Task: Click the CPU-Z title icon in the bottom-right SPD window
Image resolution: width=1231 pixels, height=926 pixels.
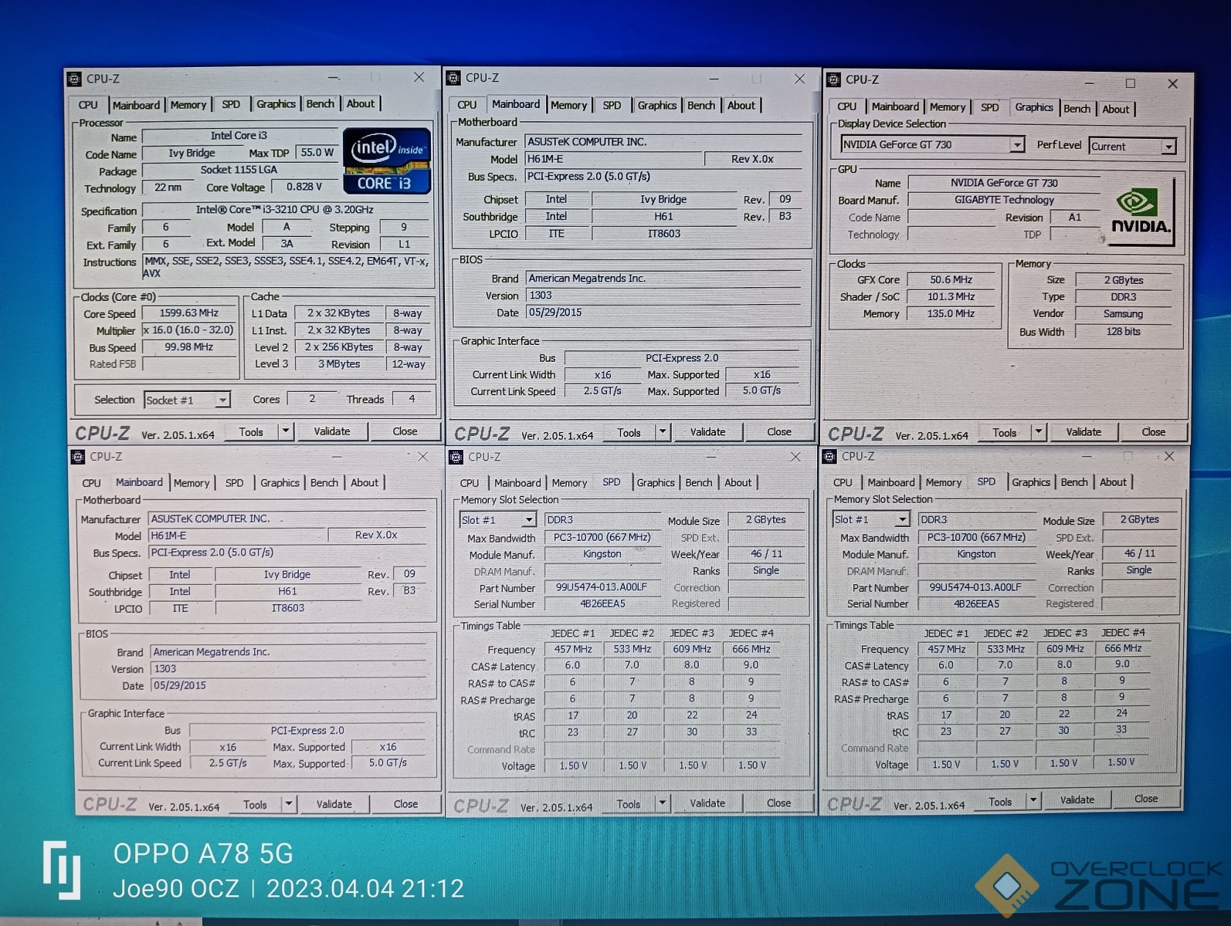Action: click(830, 456)
